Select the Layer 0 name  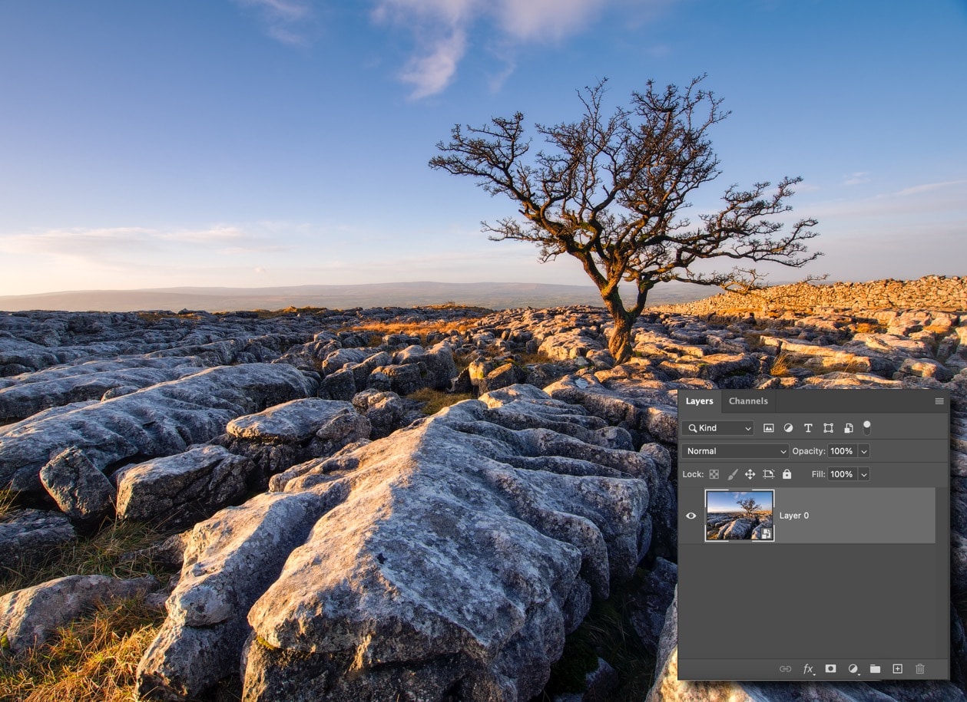794,516
